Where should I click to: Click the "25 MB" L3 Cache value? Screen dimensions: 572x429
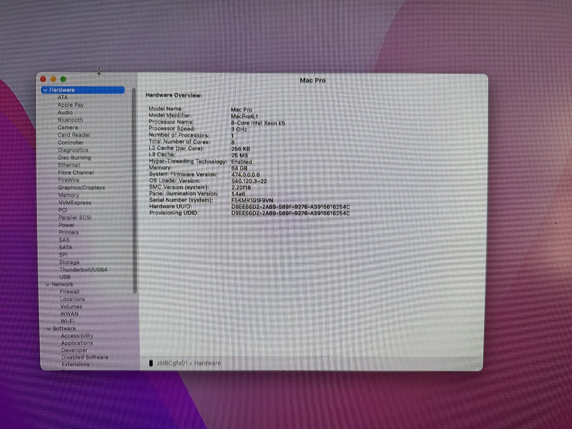click(x=240, y=156)
